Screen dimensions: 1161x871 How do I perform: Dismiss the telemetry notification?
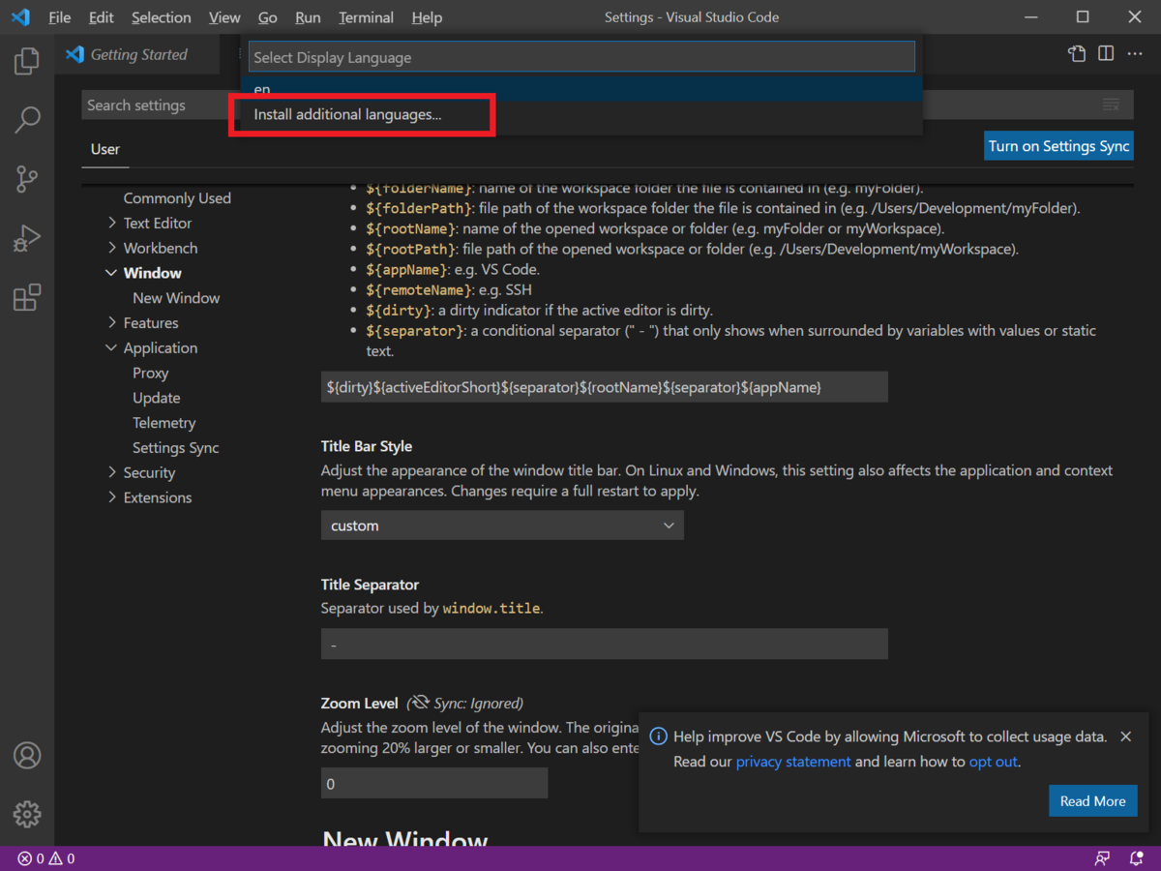tap(1125, 736)
